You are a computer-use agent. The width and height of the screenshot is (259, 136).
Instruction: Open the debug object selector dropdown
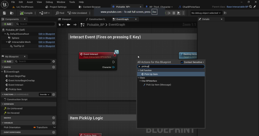pyautogui.click(x=206, y=13)
